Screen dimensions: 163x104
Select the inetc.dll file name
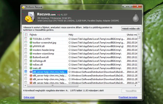click(37, 68)
